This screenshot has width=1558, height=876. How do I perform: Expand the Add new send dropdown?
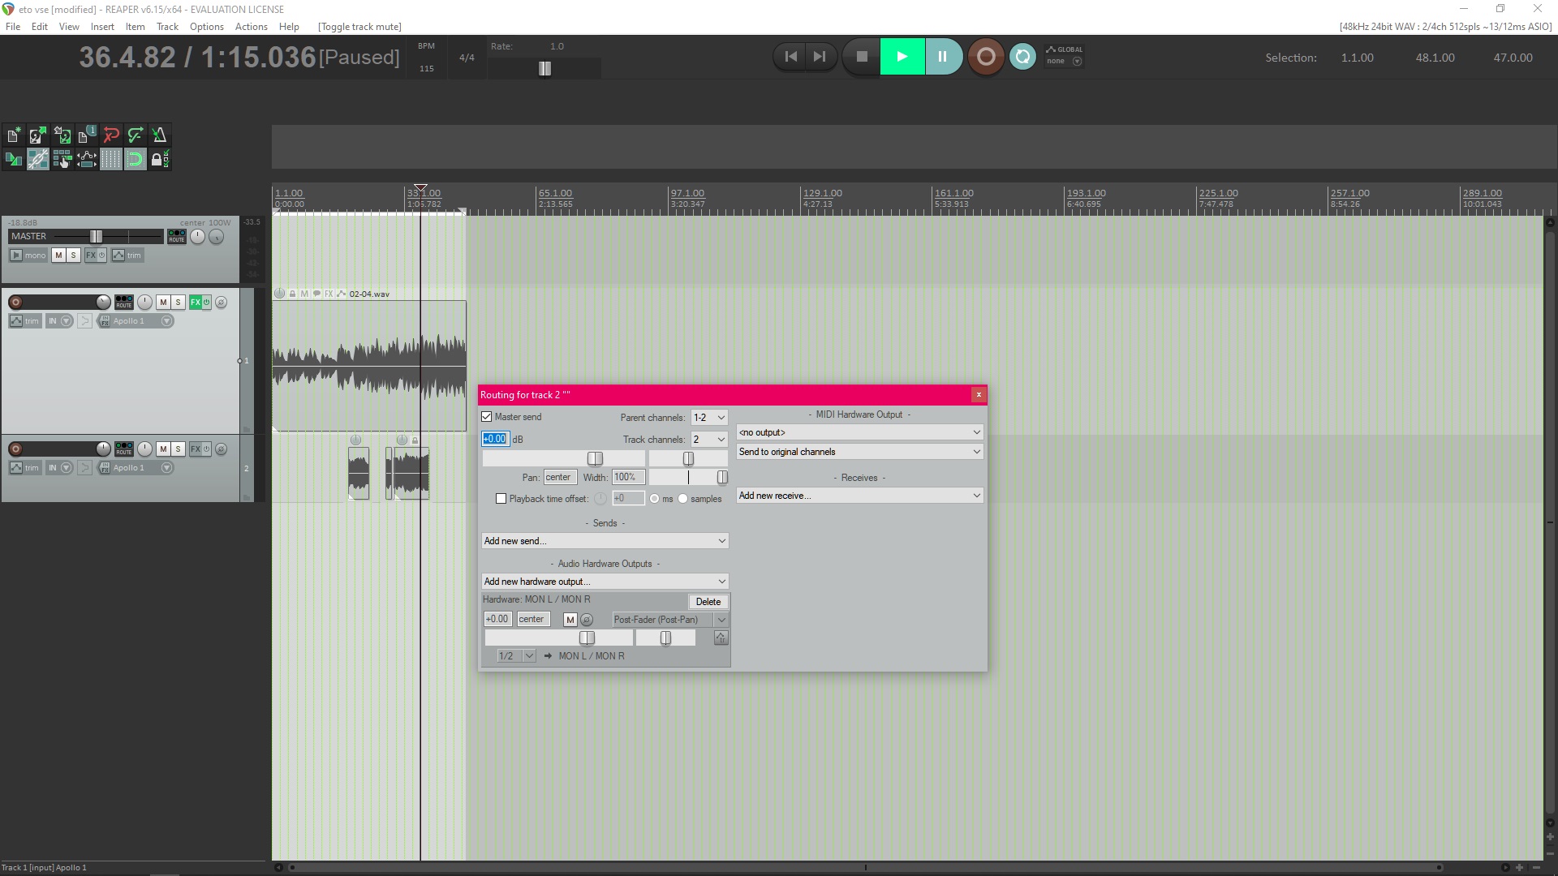point(605,541)
